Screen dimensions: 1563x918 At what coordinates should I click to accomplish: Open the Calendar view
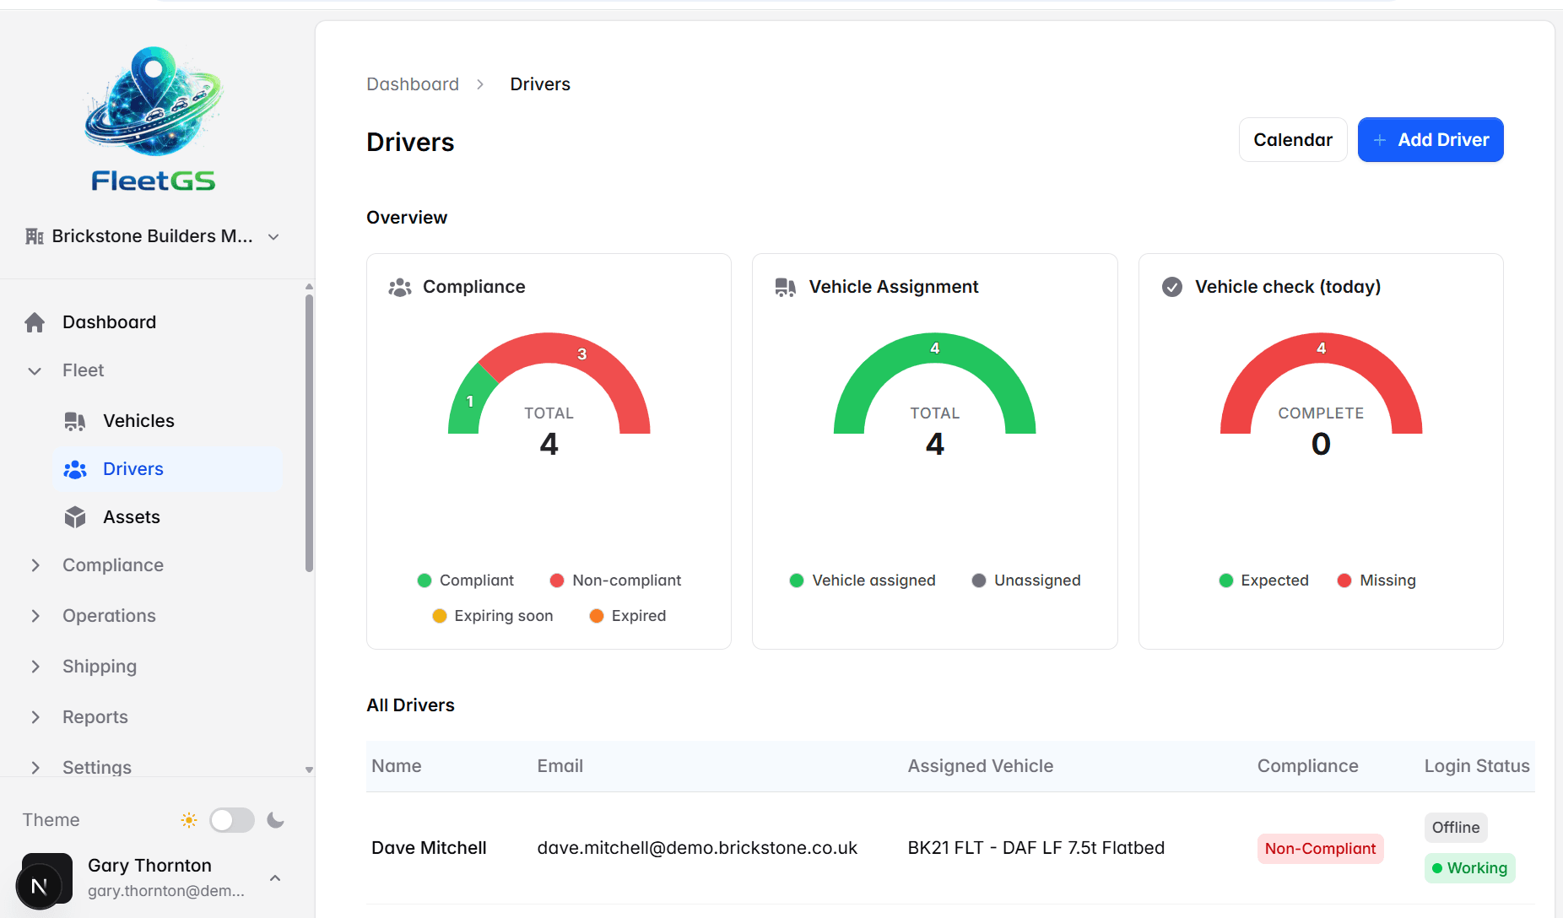pos(1292,139)
